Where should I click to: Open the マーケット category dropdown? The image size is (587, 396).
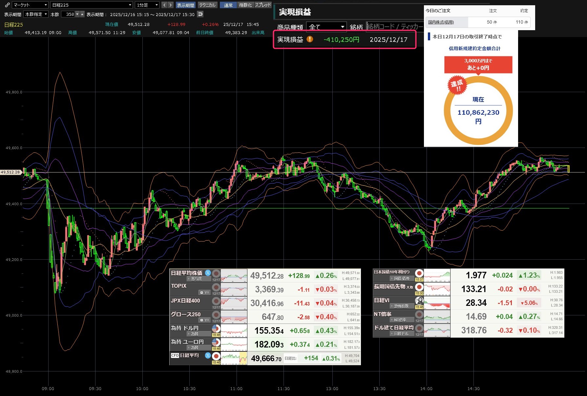point(30,5)
